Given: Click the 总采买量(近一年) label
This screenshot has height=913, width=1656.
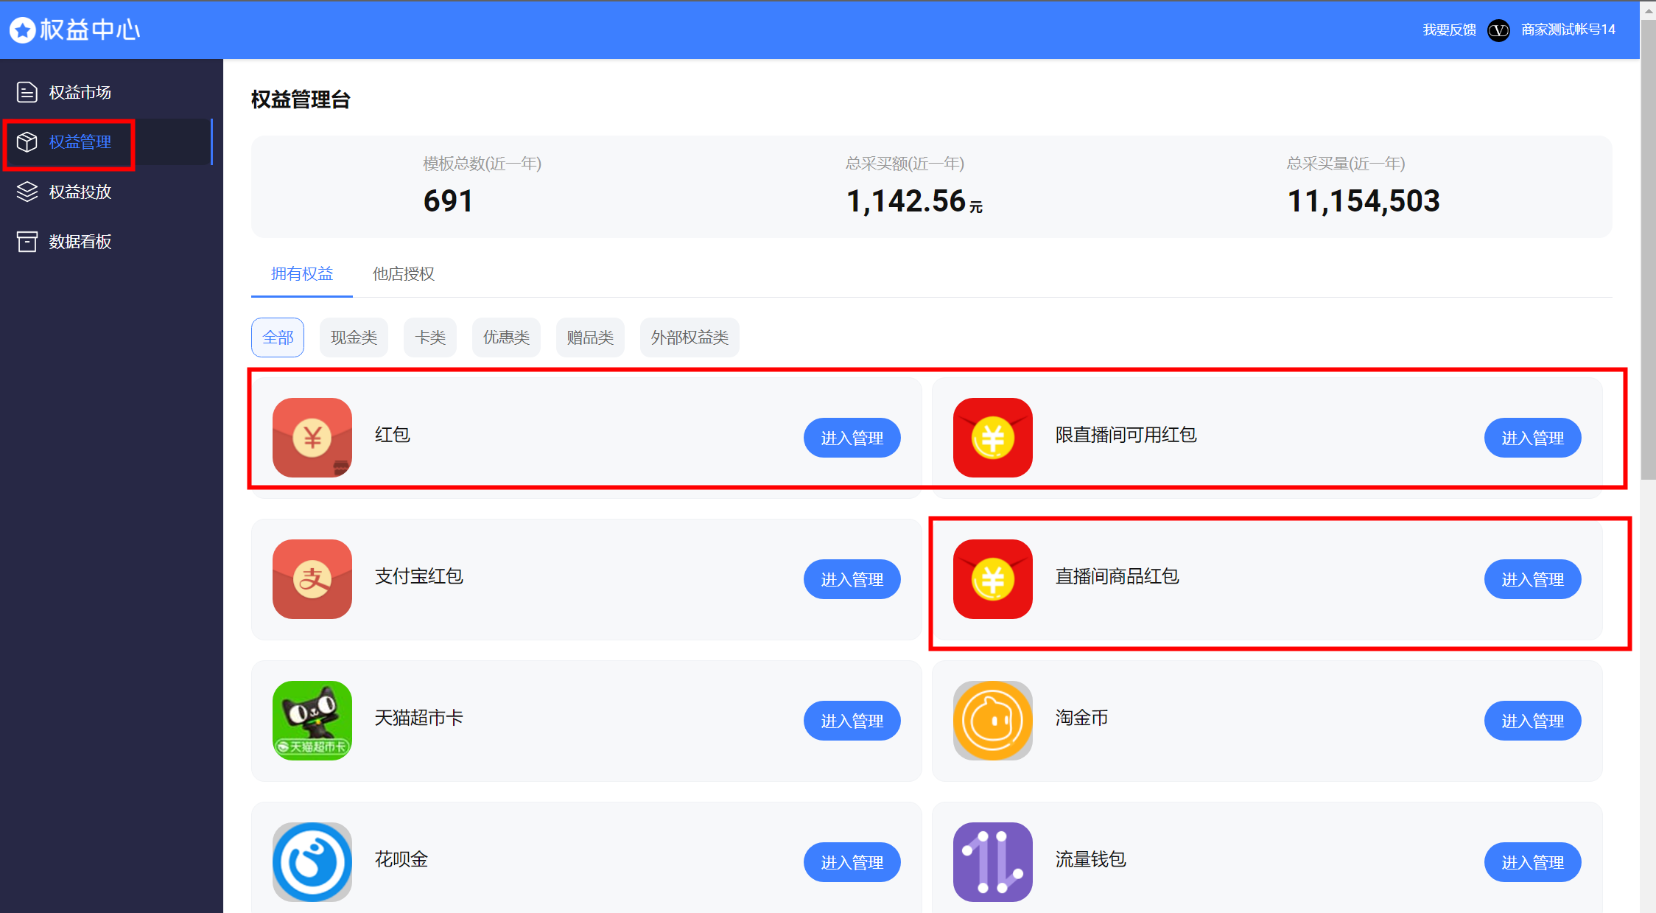Looking at the screenshot, I should [x=1346, y=164].
